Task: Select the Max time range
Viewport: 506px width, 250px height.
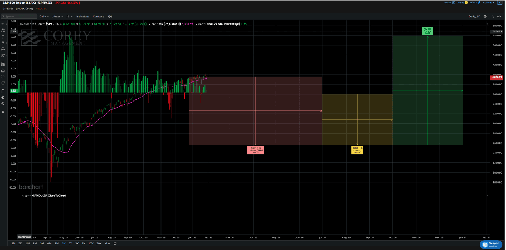Action: coord(107,243)
